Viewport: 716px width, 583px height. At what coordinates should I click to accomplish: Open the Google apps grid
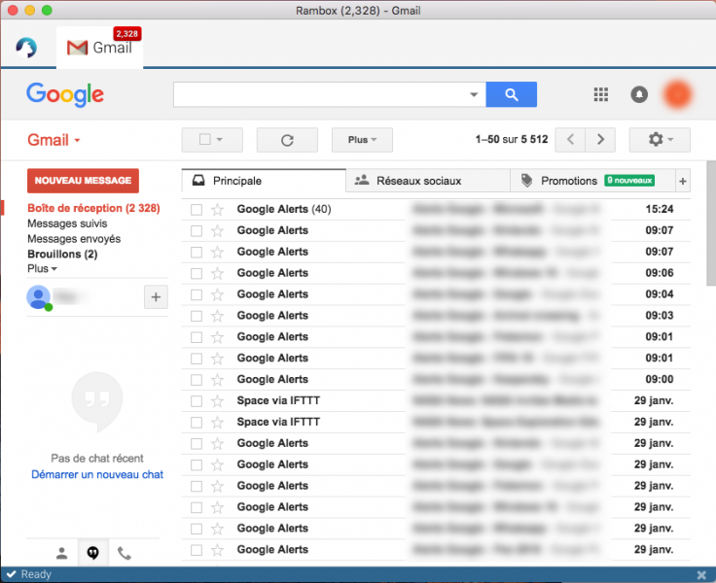(600, 94)
